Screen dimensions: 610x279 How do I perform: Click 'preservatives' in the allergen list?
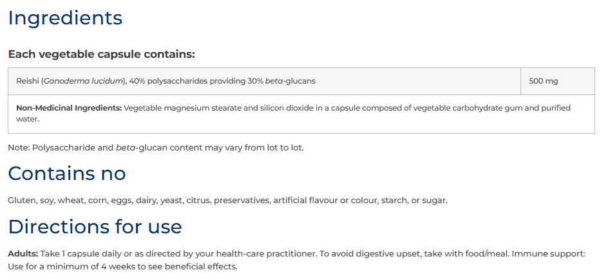click(242, 201)
